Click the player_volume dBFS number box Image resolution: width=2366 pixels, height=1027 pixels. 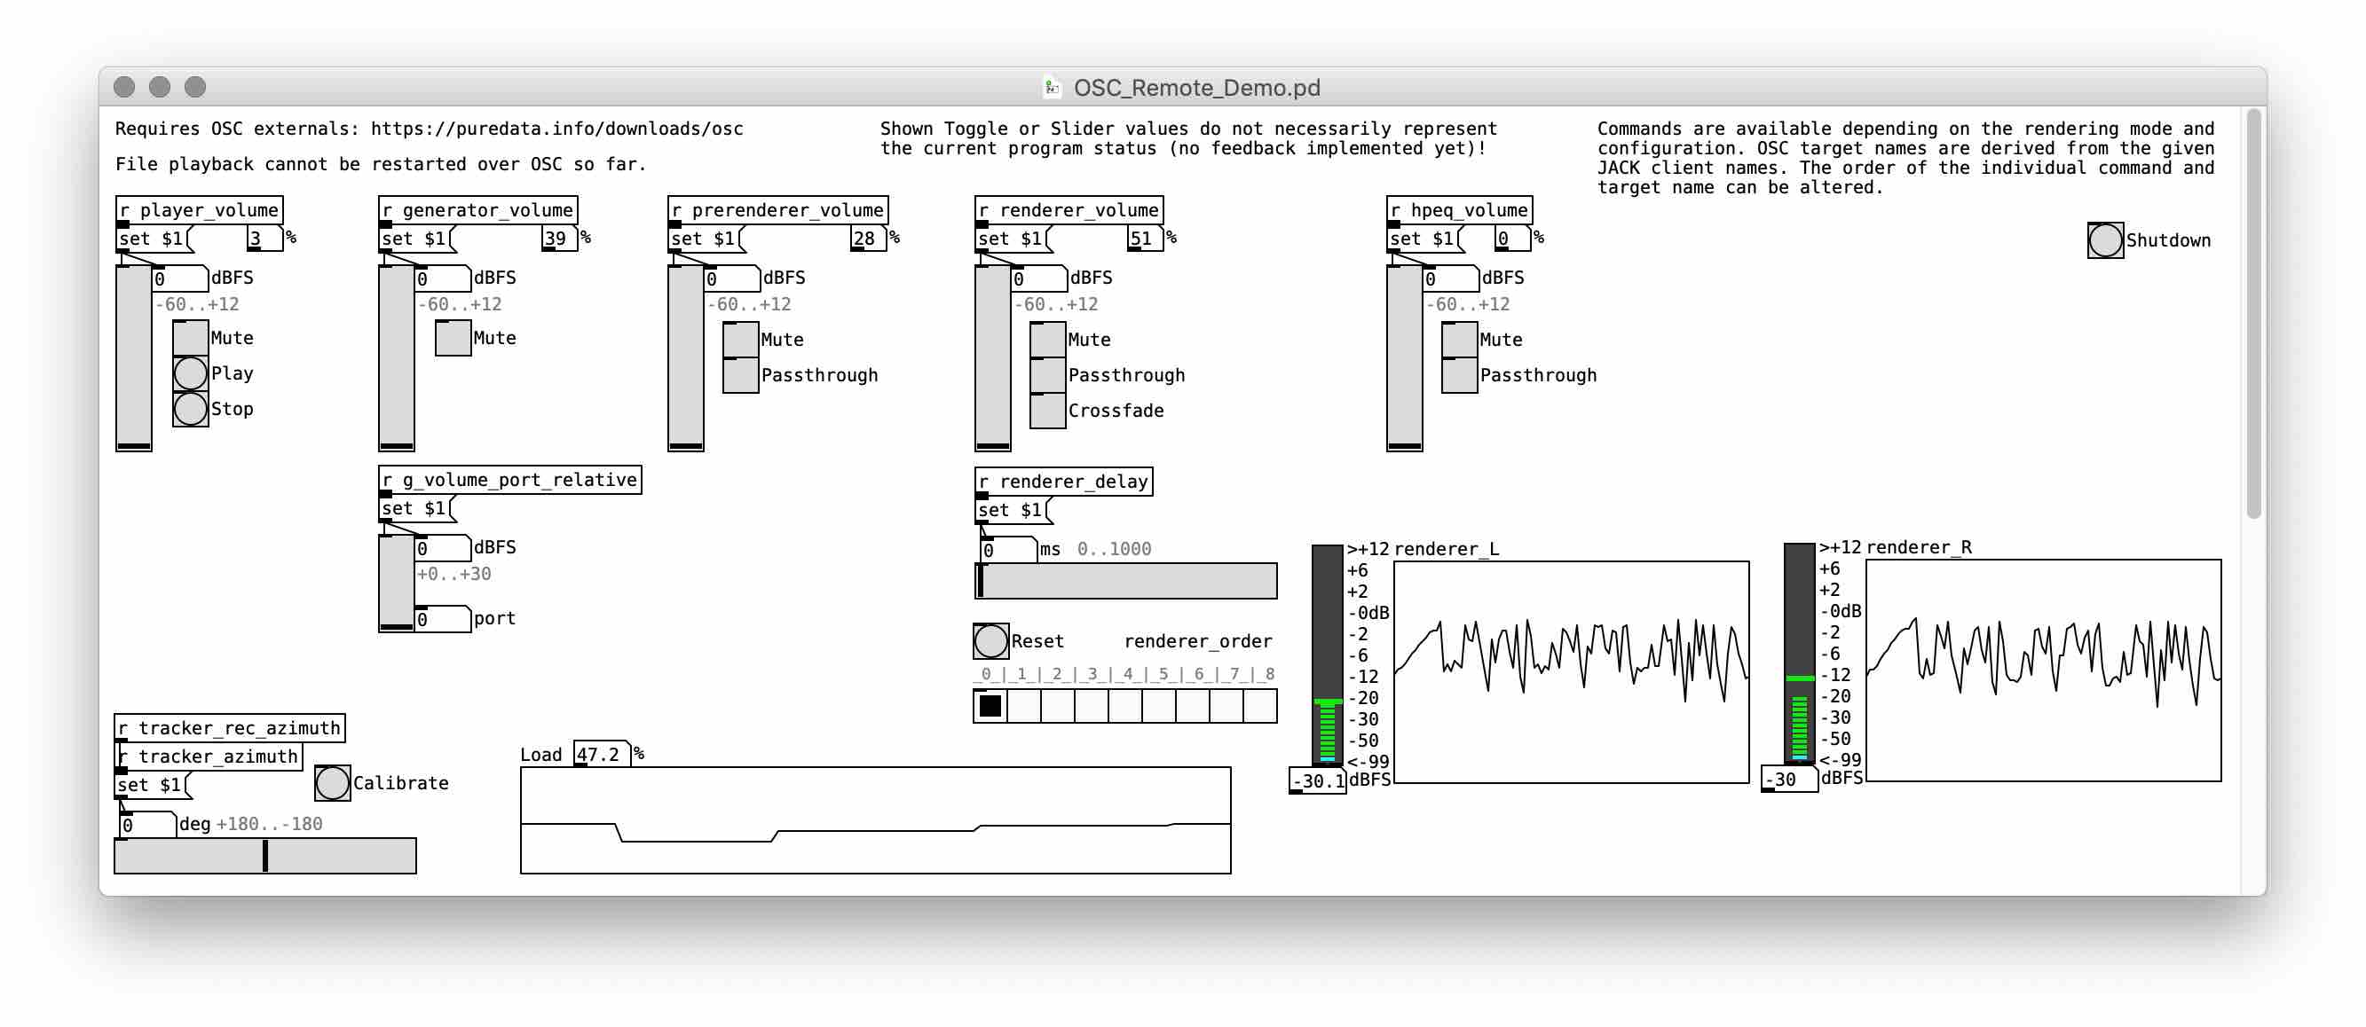click(180, 278)
